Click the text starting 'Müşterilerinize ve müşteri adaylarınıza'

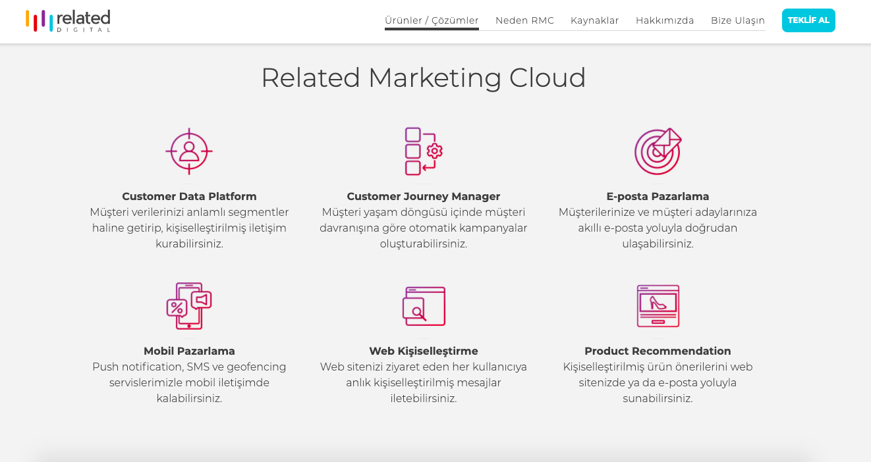pos(658,228)
